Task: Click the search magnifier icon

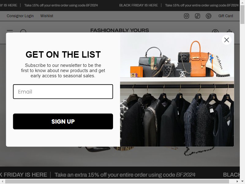Action: [23, 31]
